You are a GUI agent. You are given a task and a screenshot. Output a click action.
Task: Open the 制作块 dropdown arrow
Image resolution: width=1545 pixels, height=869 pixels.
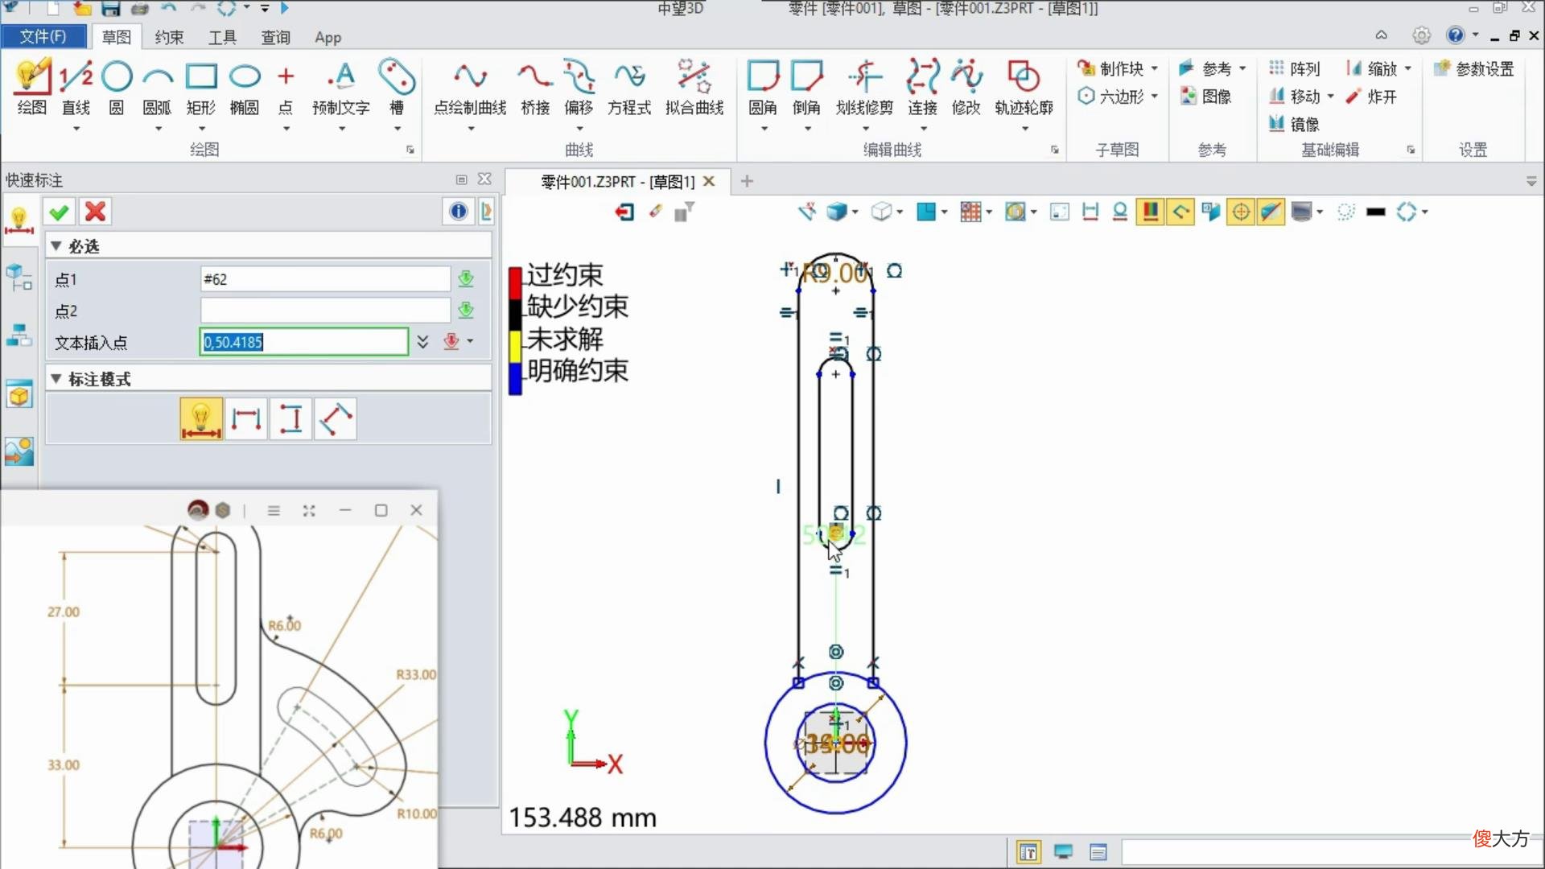pos(1155,68)
